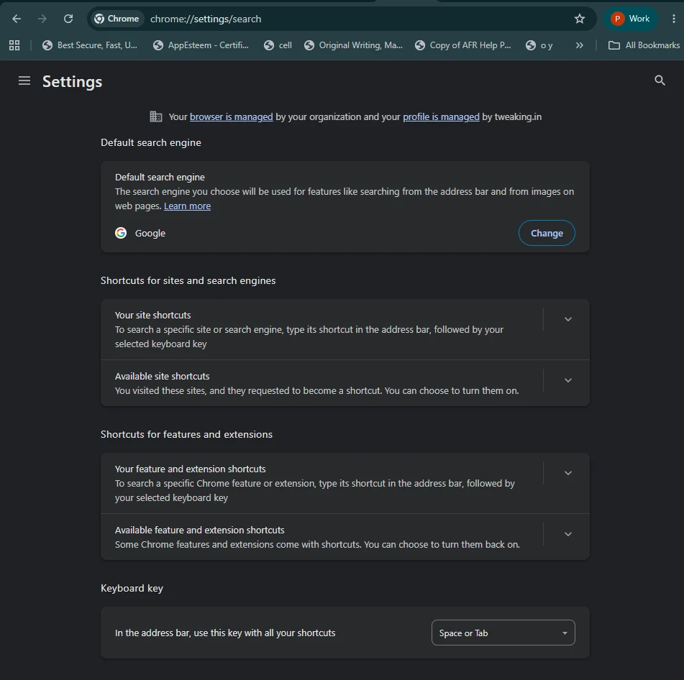Click the managed organization building icon
The width and height of the screenshot is (684, 680).
pos(156,117)
